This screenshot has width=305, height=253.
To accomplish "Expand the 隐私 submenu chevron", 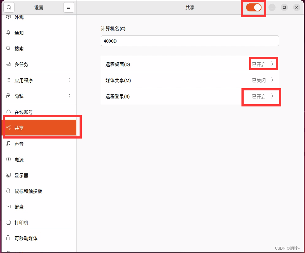I will (x=69, y=96).
